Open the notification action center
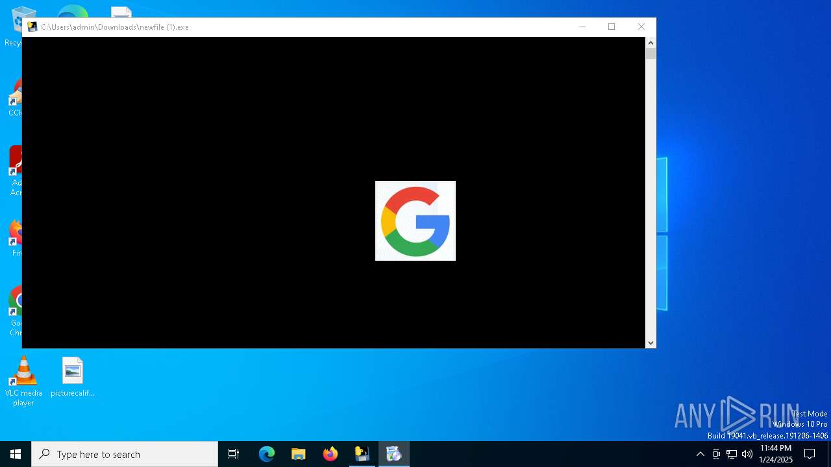 tap(810, 454)
